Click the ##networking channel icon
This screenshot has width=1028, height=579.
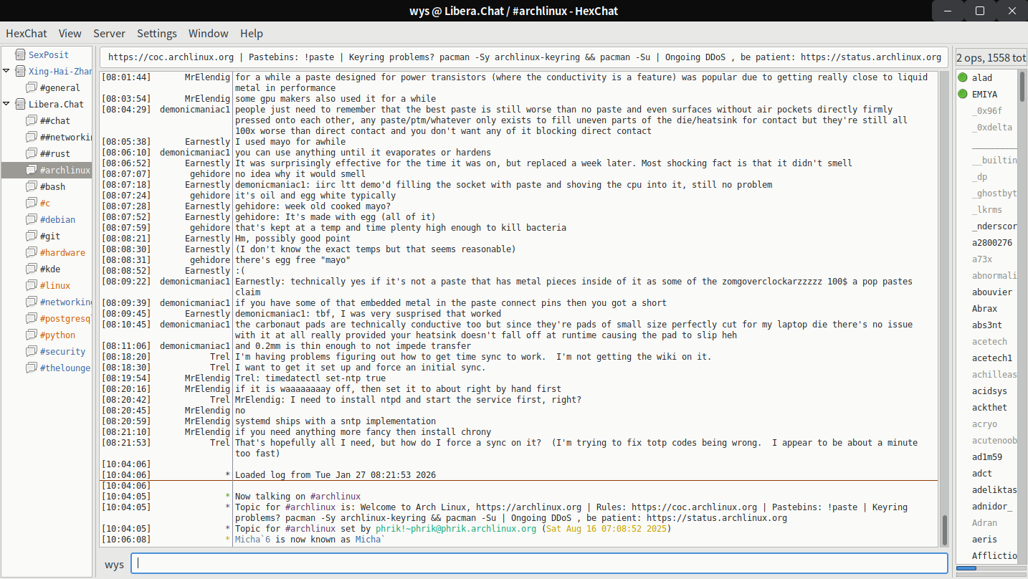[32, 137]
